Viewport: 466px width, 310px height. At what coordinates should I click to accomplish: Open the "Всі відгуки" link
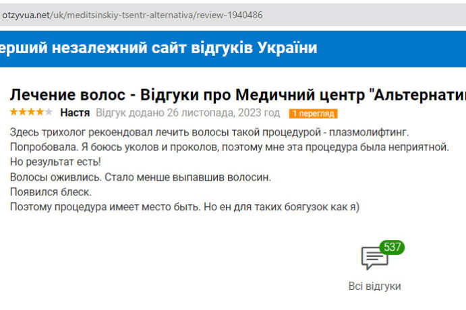point(374,286)
